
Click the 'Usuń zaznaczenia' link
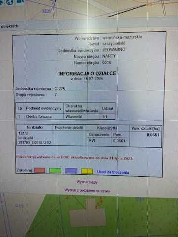tap(113, 172)
